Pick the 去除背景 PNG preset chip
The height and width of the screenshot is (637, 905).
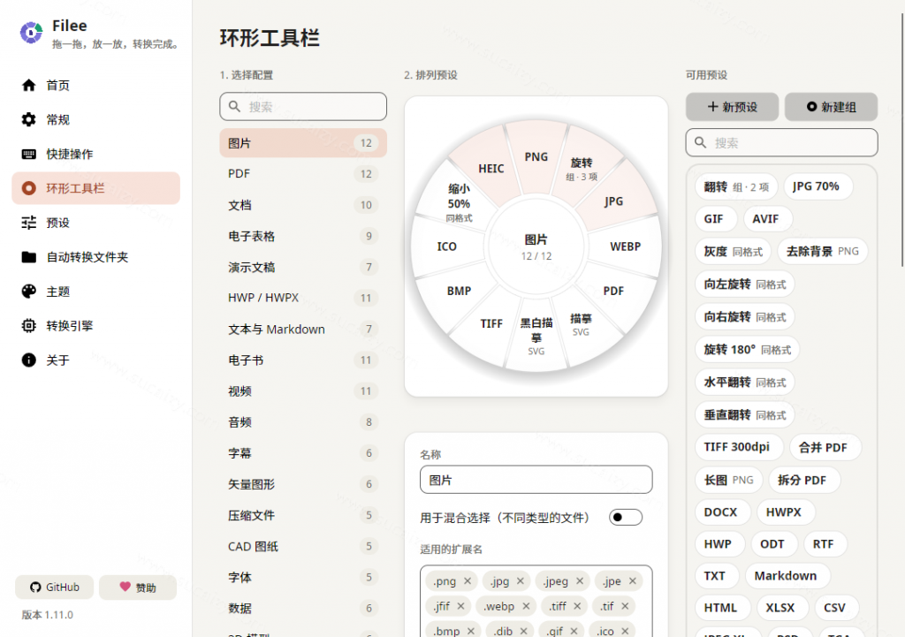point(823,251)
